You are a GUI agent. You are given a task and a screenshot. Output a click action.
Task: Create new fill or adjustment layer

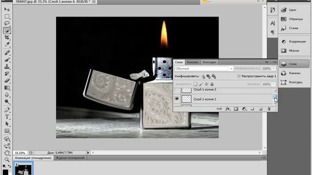(244, 109)
